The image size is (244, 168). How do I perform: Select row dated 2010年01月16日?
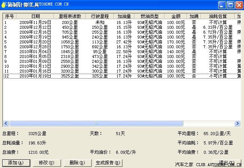pyautogui.click(x=122, y=71)
